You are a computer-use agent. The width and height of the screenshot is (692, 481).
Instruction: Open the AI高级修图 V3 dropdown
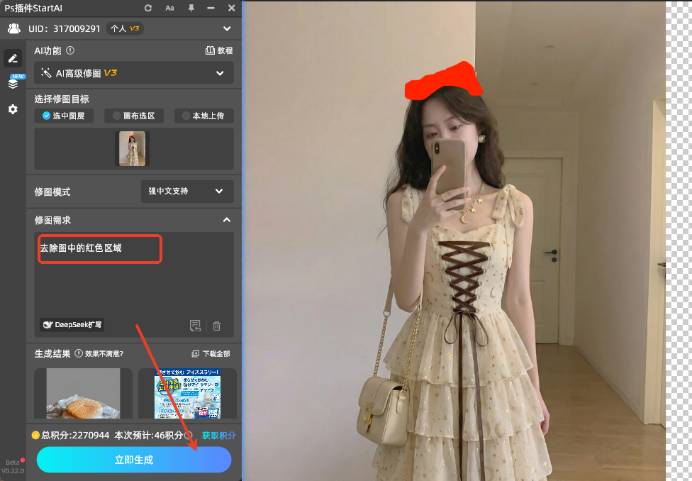click(x=133, y=72)
